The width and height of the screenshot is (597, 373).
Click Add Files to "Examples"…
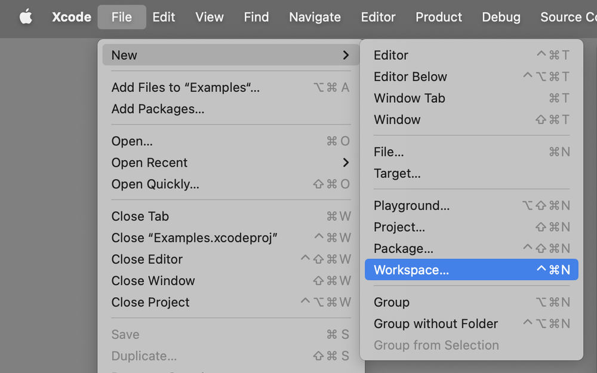[x=185, y=87]
